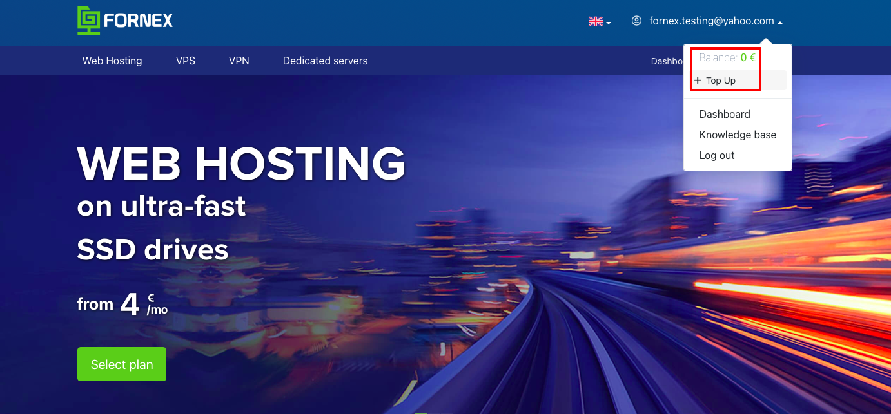Click the user profile icon
The image size is (891, 414).
click(636, 21)
